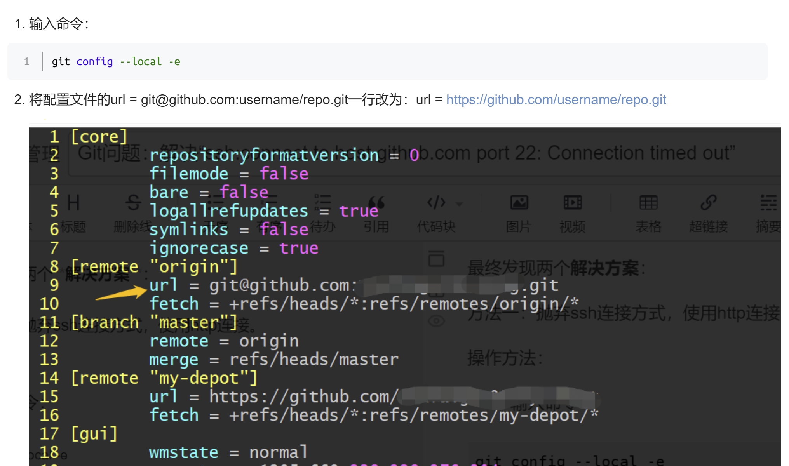Viewport: 789px width, 466px height.
Task: Open the https://github.com/username/repo.git link
Action: click(556, 100)
